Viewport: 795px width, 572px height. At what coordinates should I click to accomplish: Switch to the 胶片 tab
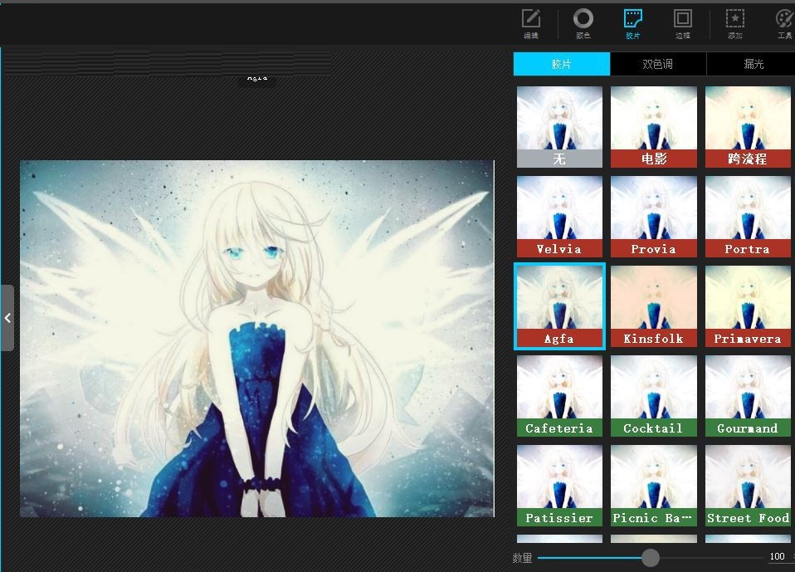pos(561,64)
